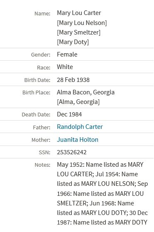Click the birth place Alma Bacon, Georgia
The image size is (154, 232).
coord(86,92)
